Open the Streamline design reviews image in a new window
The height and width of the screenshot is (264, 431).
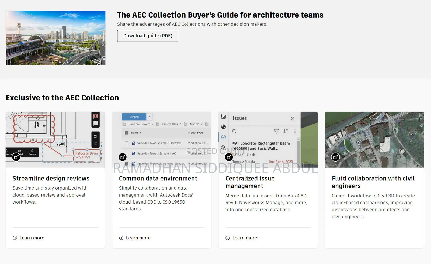pyautogui.click(x=16, y=157)
